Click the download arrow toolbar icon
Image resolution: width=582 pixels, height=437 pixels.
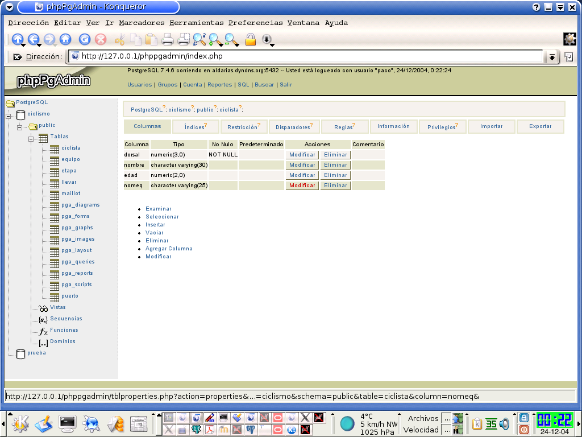click(x=267, y=39)
